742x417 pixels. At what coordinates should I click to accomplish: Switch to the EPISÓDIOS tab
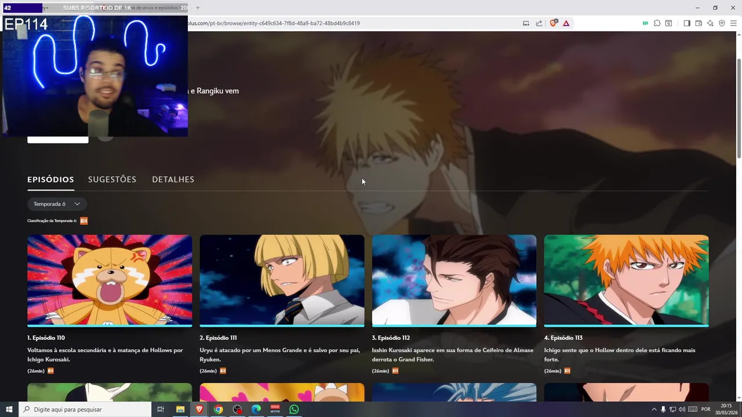(x=50, y=180)
